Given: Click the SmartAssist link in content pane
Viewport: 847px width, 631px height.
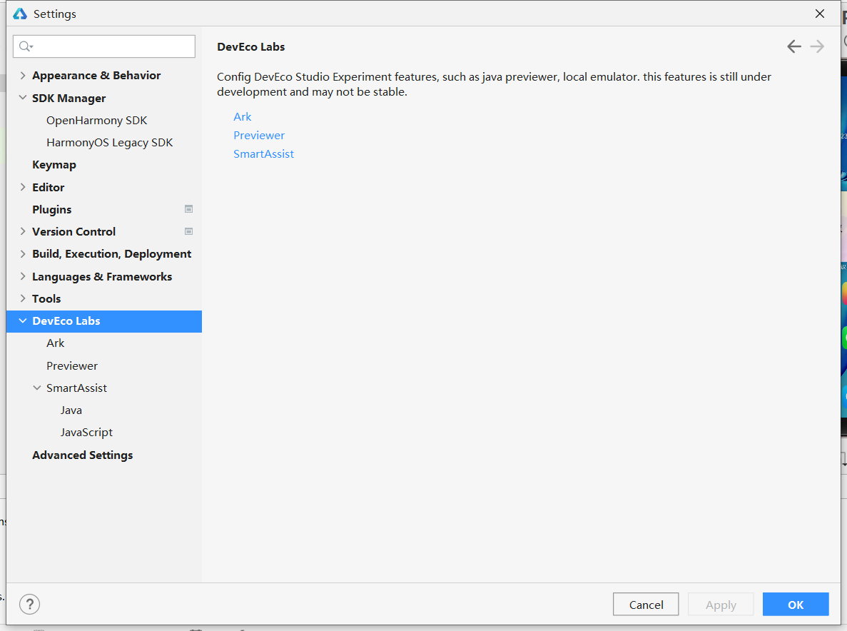Looking at the screenshot, I should [263, 154].
